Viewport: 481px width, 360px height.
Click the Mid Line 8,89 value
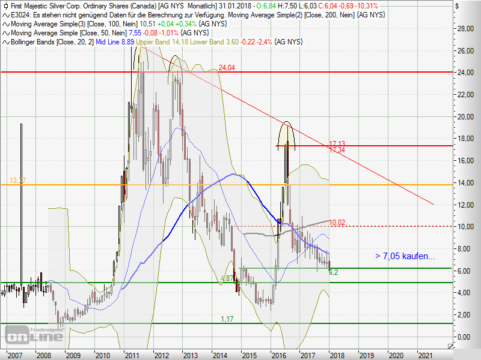[115, 42]
